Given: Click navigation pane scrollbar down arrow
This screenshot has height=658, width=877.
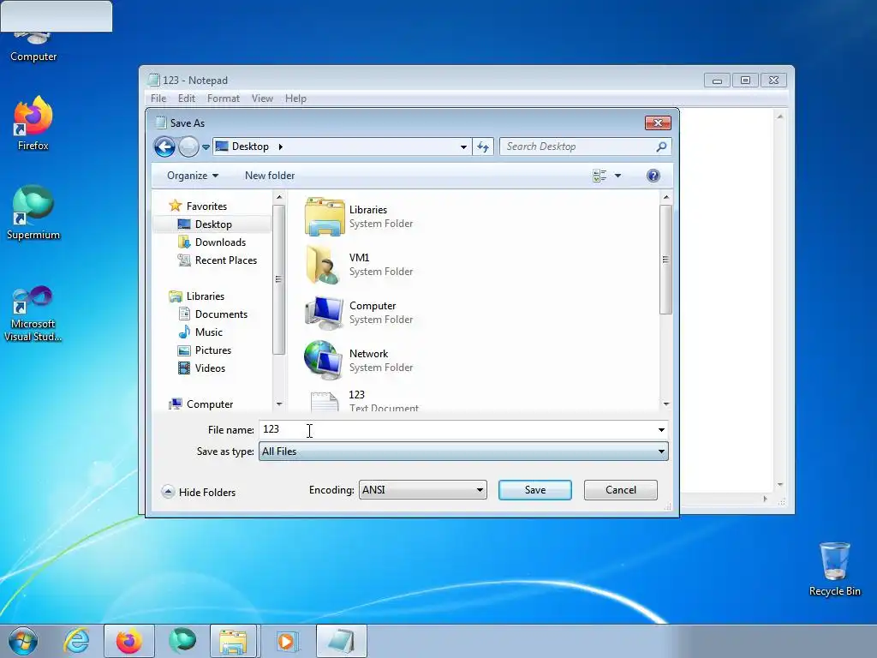Looking at the screenshot, I should click(x=279, y=404).
